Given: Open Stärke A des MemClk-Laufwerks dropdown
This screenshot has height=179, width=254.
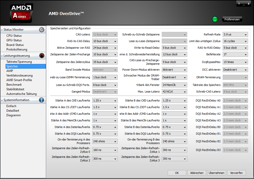Looking at the screenshot, I should (105, 120).
